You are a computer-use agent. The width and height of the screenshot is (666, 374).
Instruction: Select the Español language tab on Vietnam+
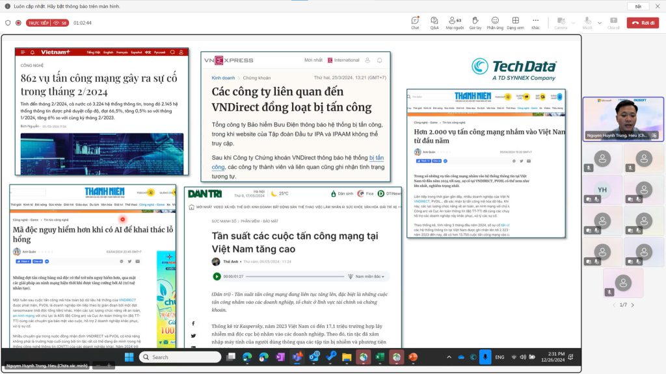click(137, 53)
